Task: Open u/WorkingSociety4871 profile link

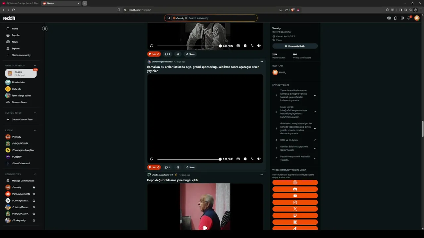Action: coord(162,62)
